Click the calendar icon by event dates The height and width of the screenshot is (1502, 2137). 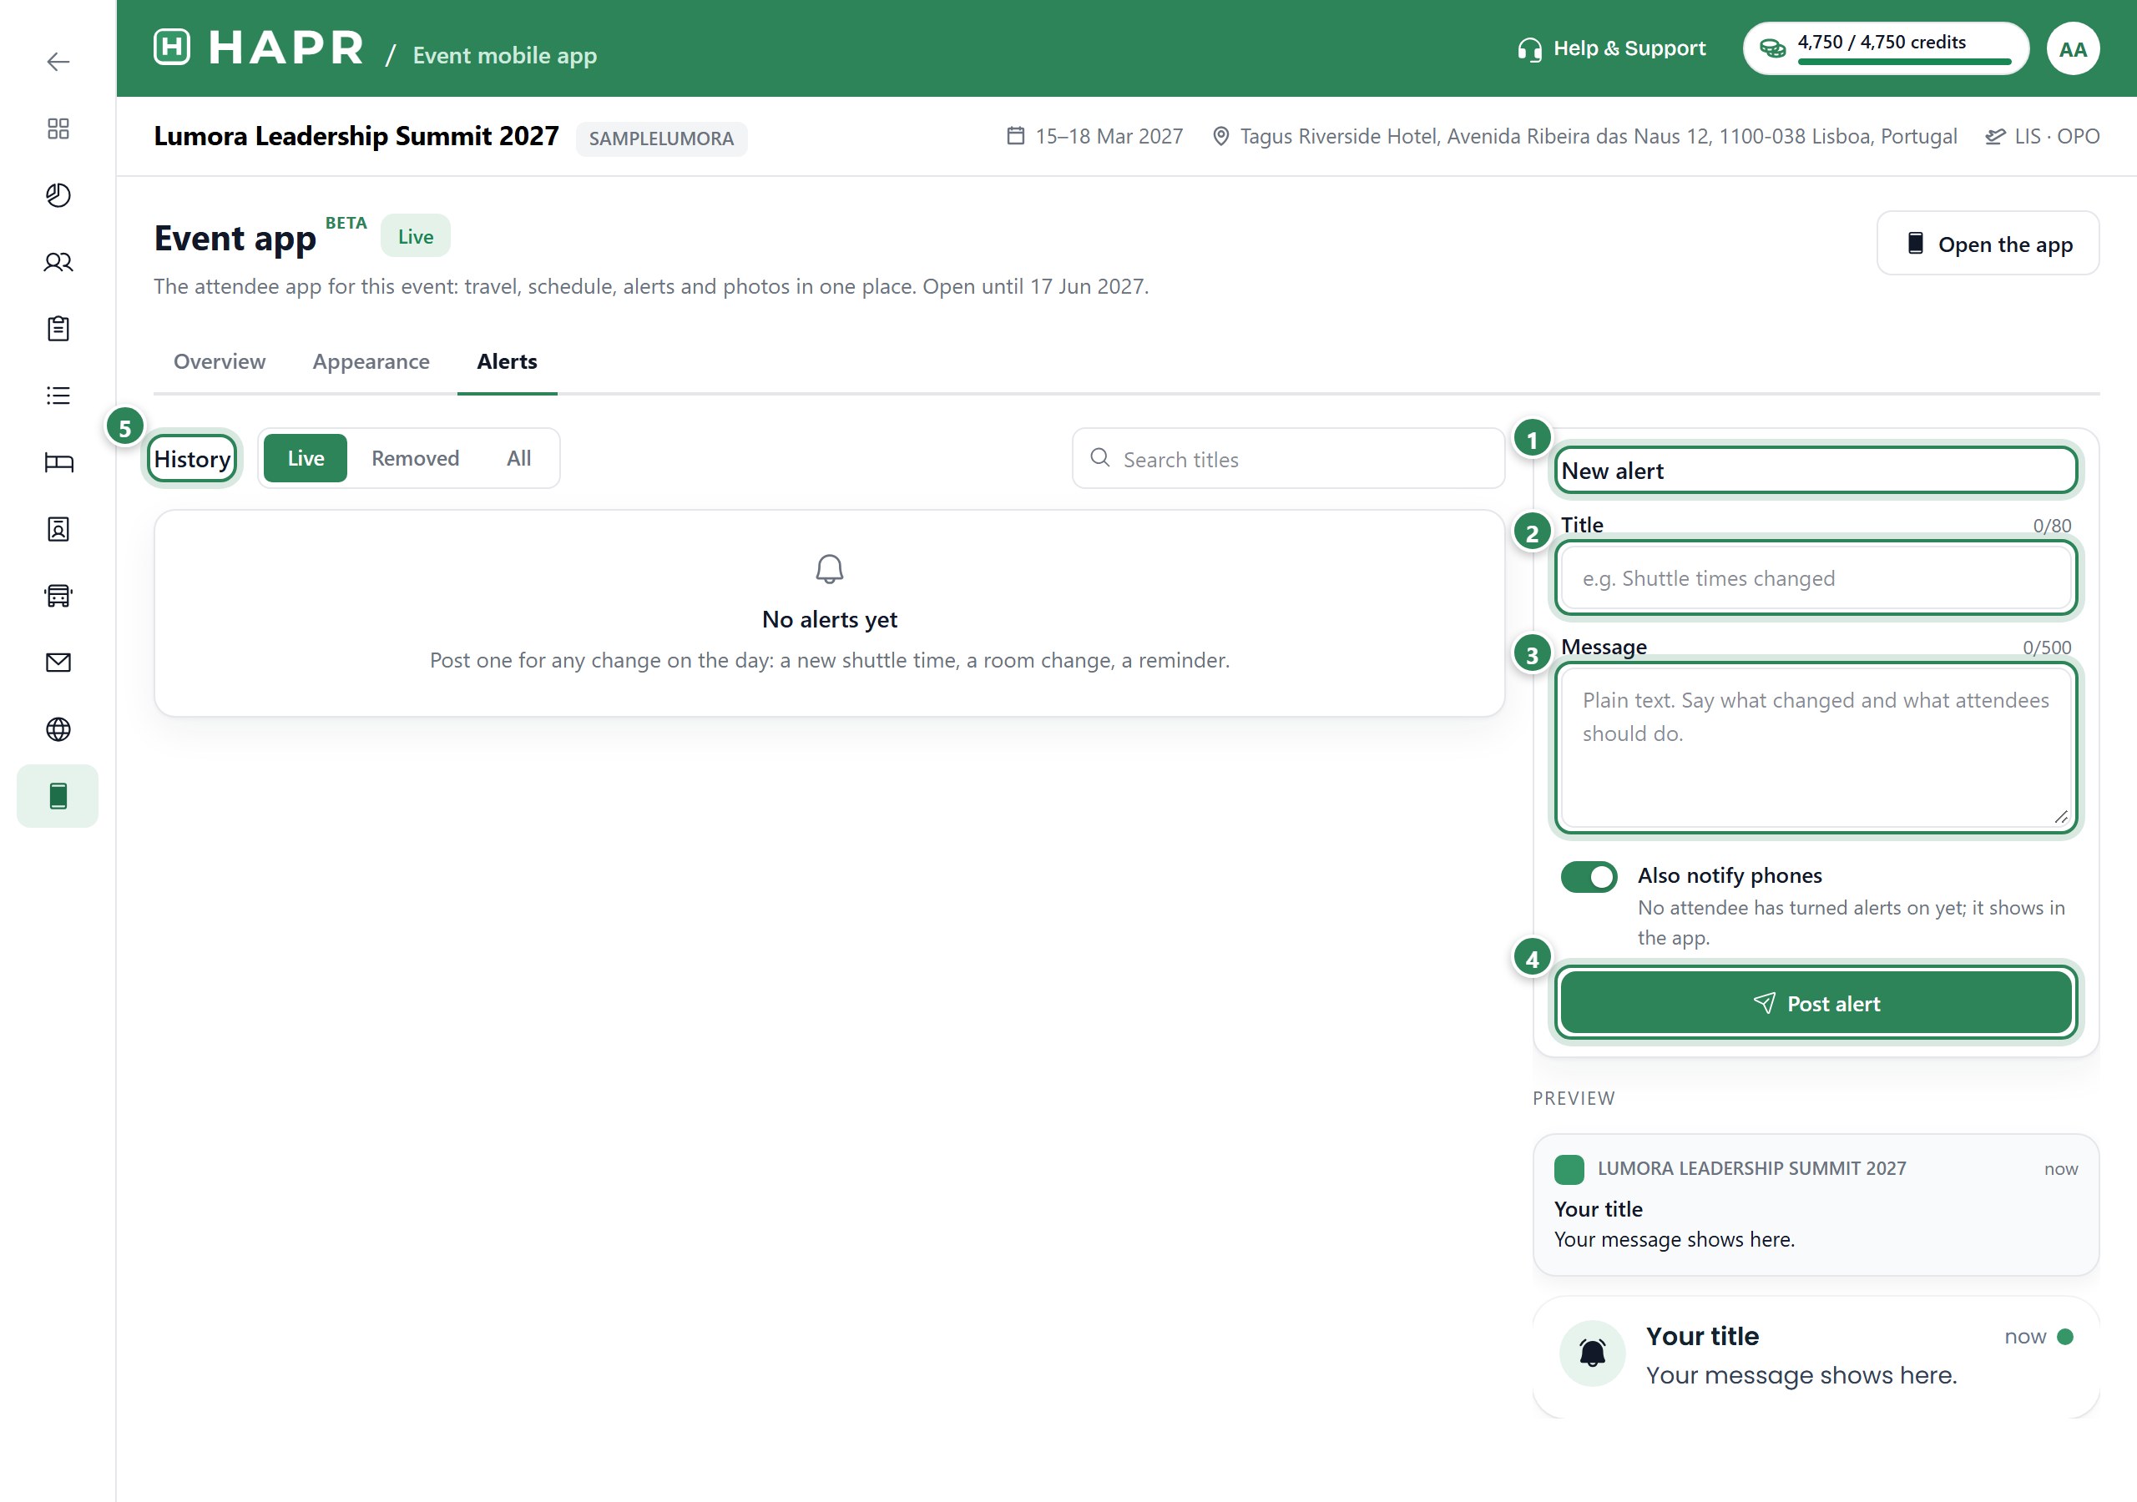tap(1015, 136)
